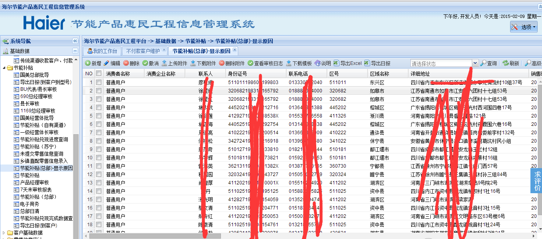
Task: Click the 刷新 refresh icon
Action: point(506,63)
